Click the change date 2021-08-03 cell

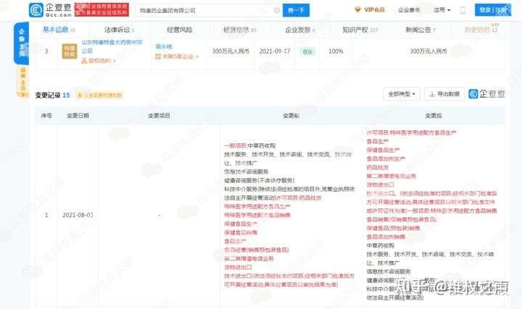click(x=78, y=215)
